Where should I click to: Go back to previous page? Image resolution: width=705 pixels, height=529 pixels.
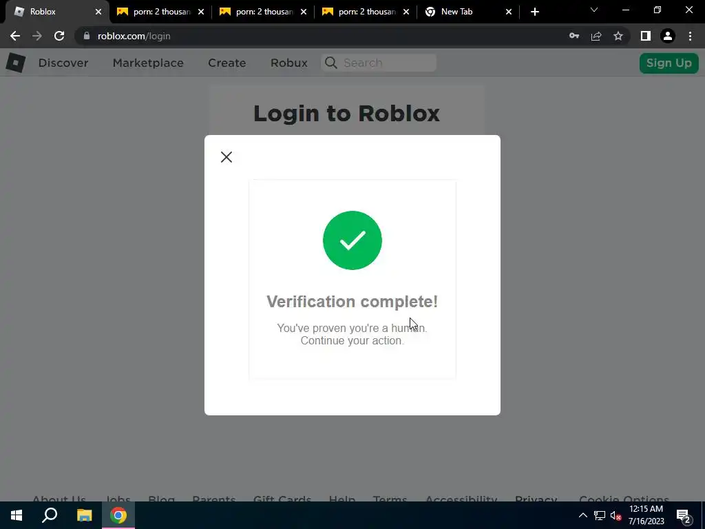(x=15, y=36)
